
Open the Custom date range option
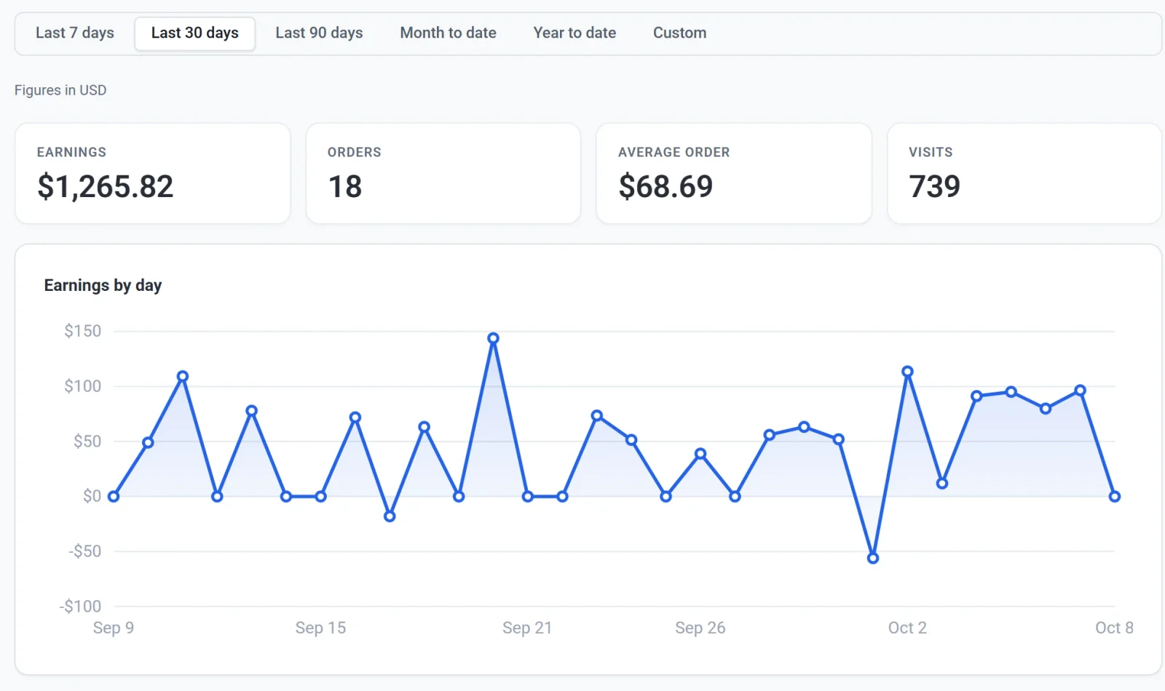(x=679, y=33)
